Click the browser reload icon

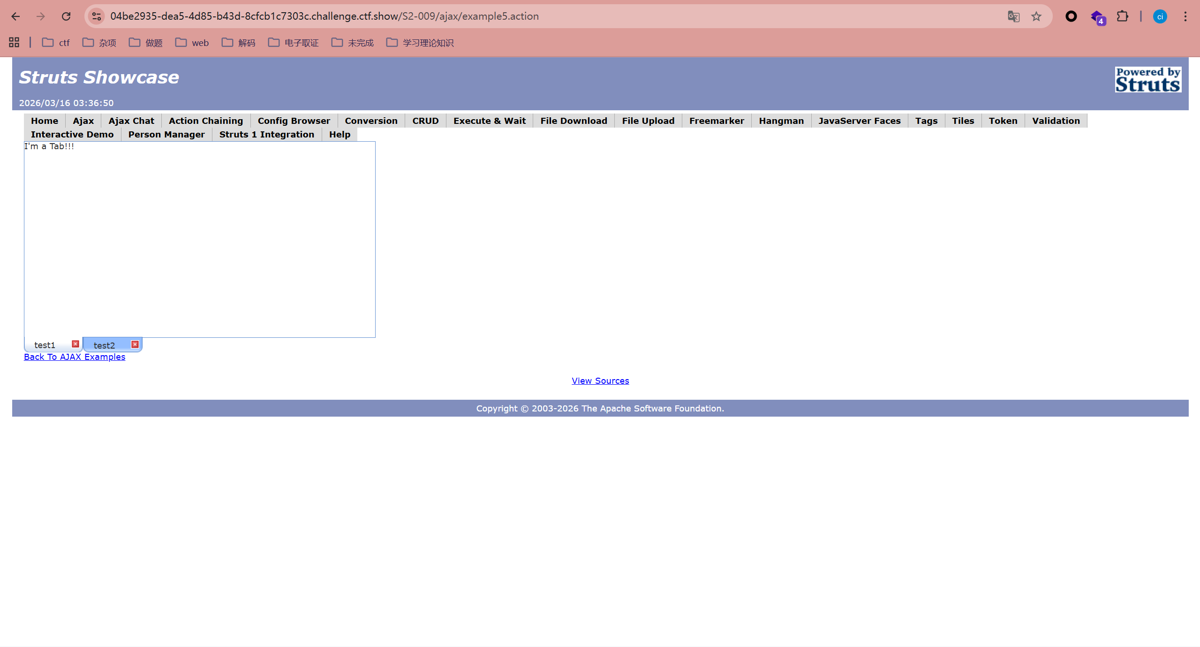(x=66, y=16)
